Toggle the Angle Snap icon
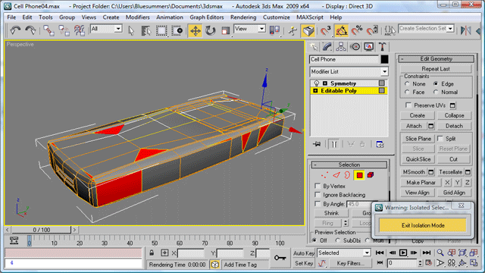The width and height of the screenshot is (485, 273). point(341,30)
